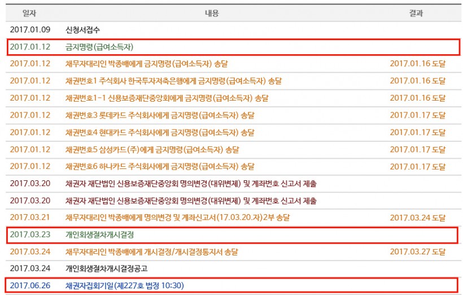Open the 채권번호3 롯데카드 송달 entry
The image size is (463, 295).
click(160, 115)
